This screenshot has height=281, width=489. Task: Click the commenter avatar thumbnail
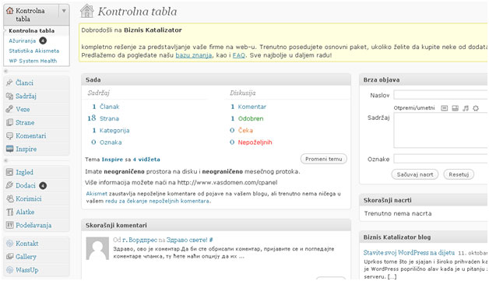pyautogui.click(x=97, y=248)
